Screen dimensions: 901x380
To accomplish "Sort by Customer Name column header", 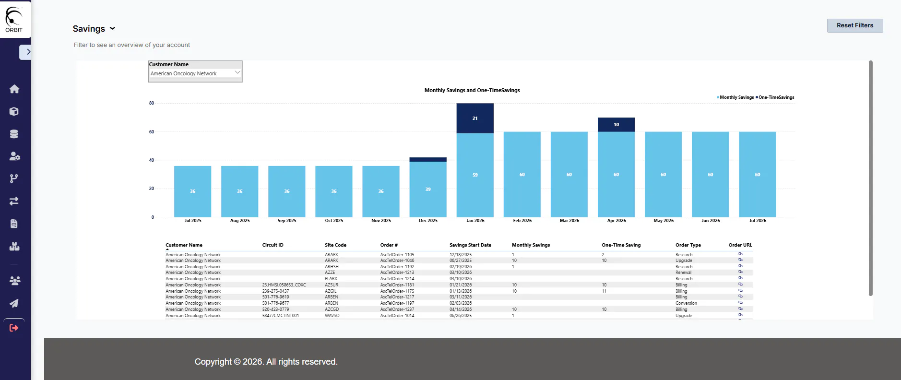I will pos(184,245).
